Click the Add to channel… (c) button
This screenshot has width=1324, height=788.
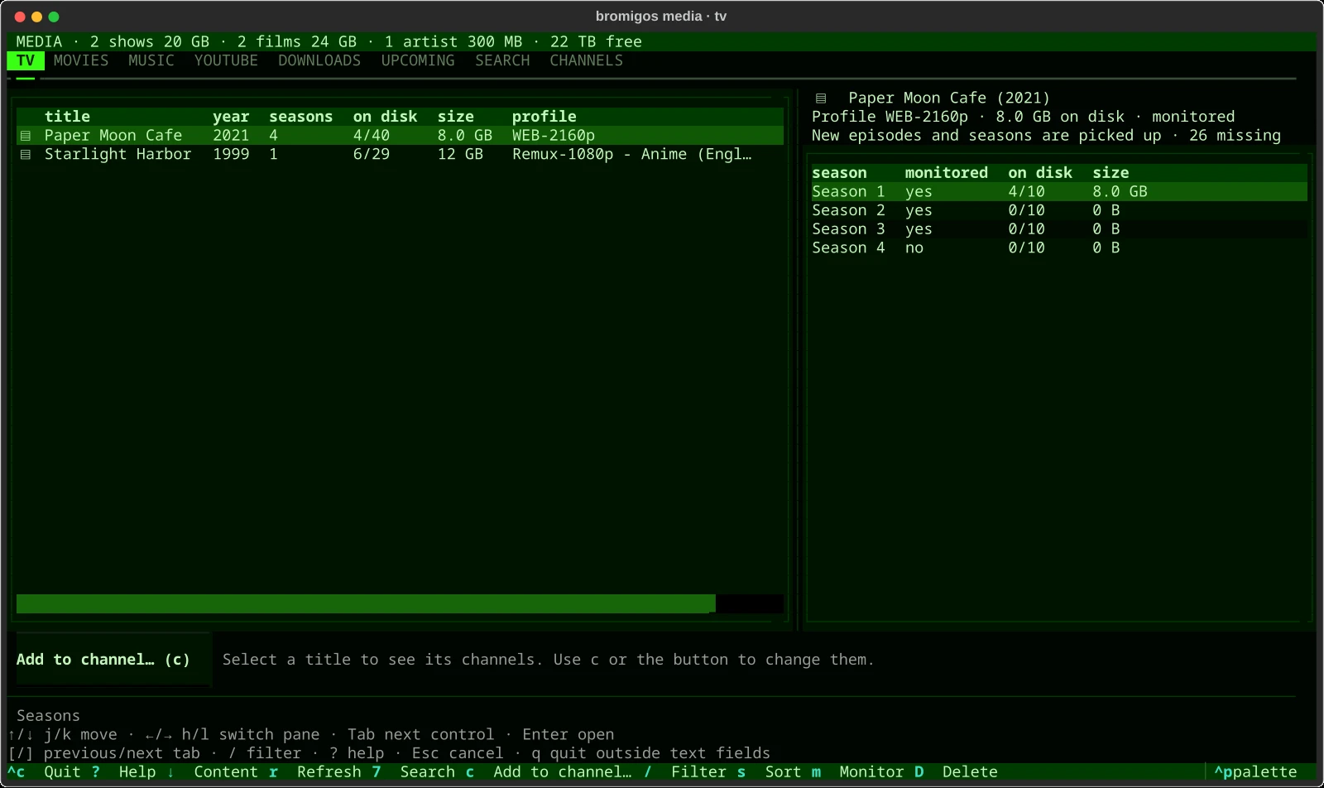(x=113, y=660)
